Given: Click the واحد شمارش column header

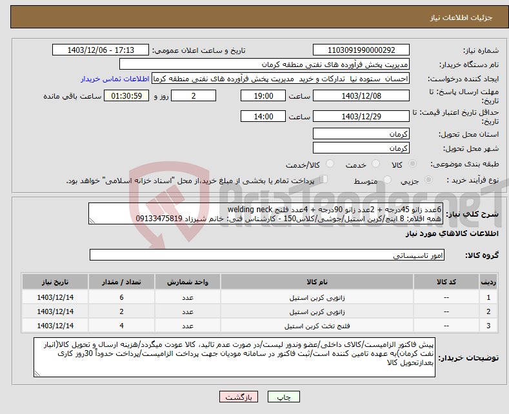Looking at the screenshot, I should tap(188, 282).
